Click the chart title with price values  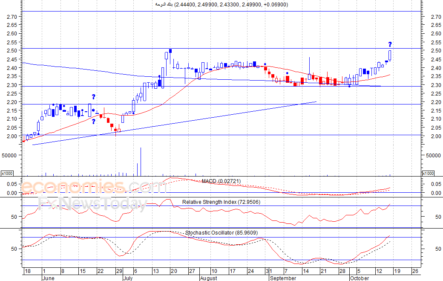tap(221, 5)
